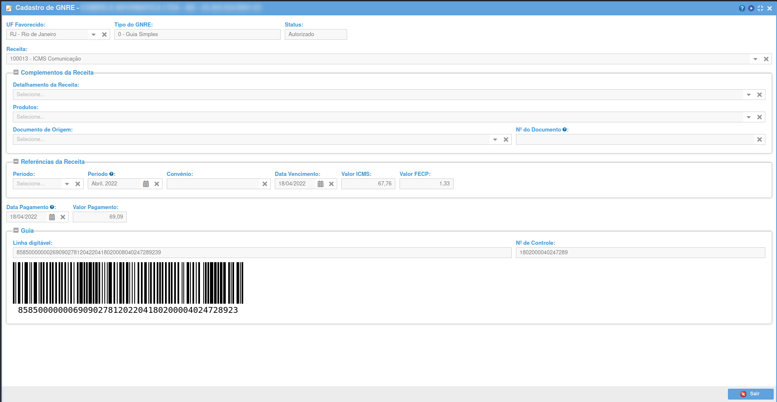Click the Valor FECP field 1,33
This screenshot has height=402, width=777.
coord(427,184)
